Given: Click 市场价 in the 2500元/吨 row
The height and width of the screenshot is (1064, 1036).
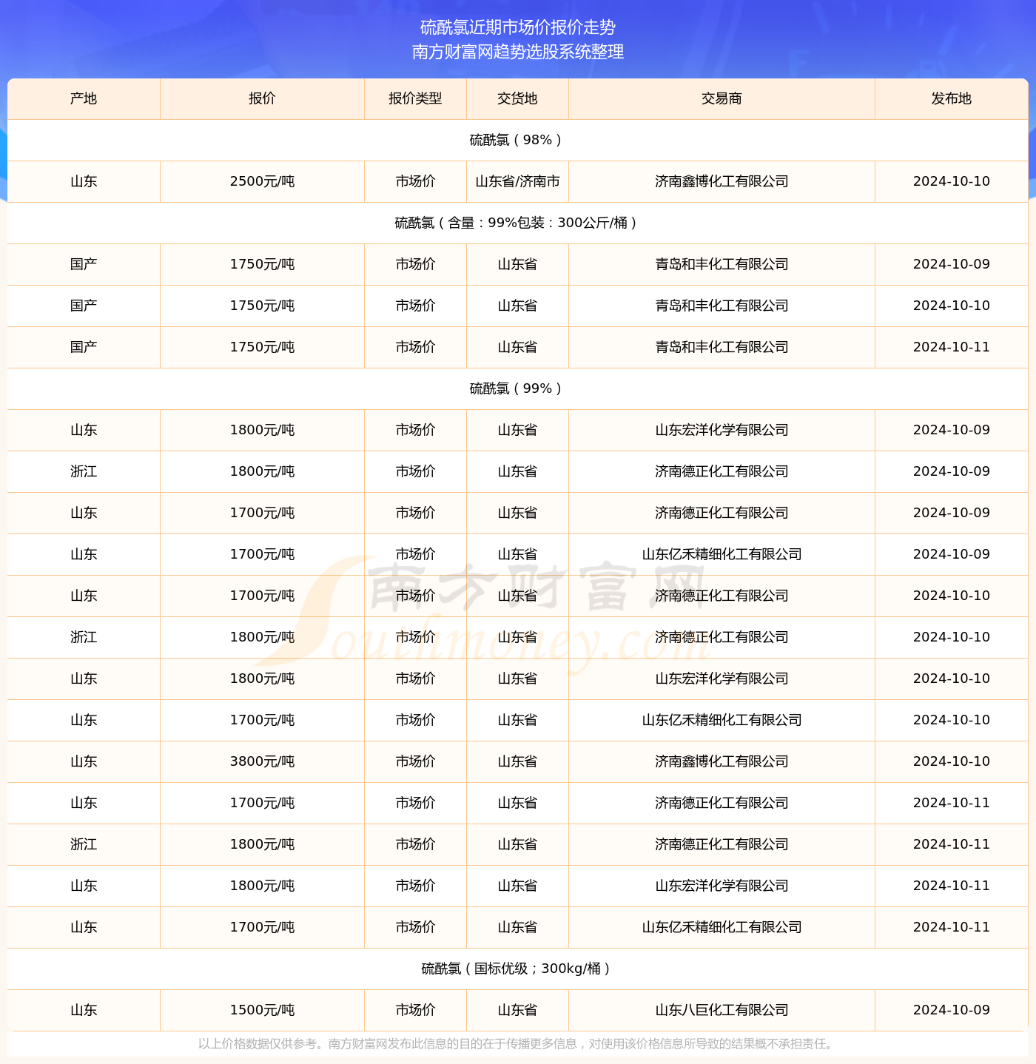Looking at the screenshot, I should 415,181.
